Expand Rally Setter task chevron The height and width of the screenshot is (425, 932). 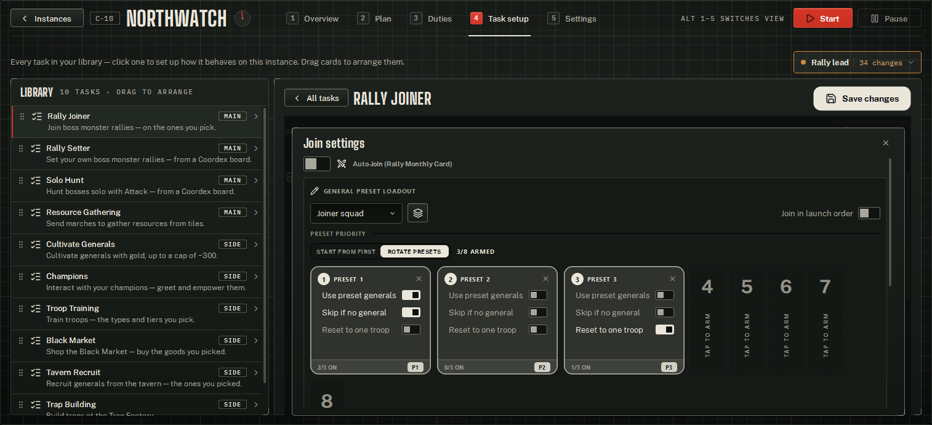pos(257,148)
